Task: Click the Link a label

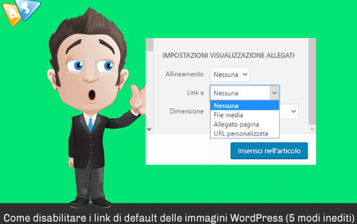Action: 195,93
